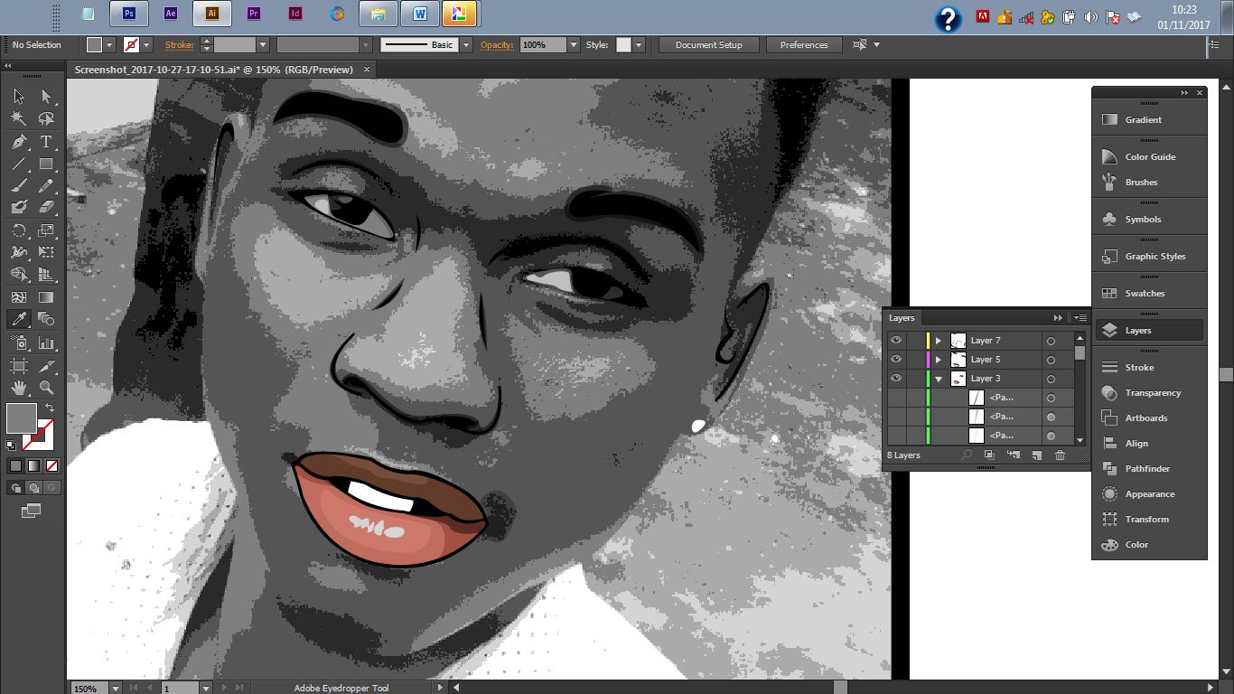Select the Blend tool
The width and height of the screenshot is (1234, 694).
[x=46, y=319]
